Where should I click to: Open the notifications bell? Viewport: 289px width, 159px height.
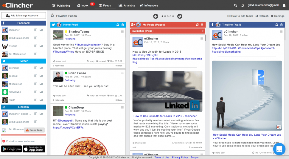click(243, 6)
